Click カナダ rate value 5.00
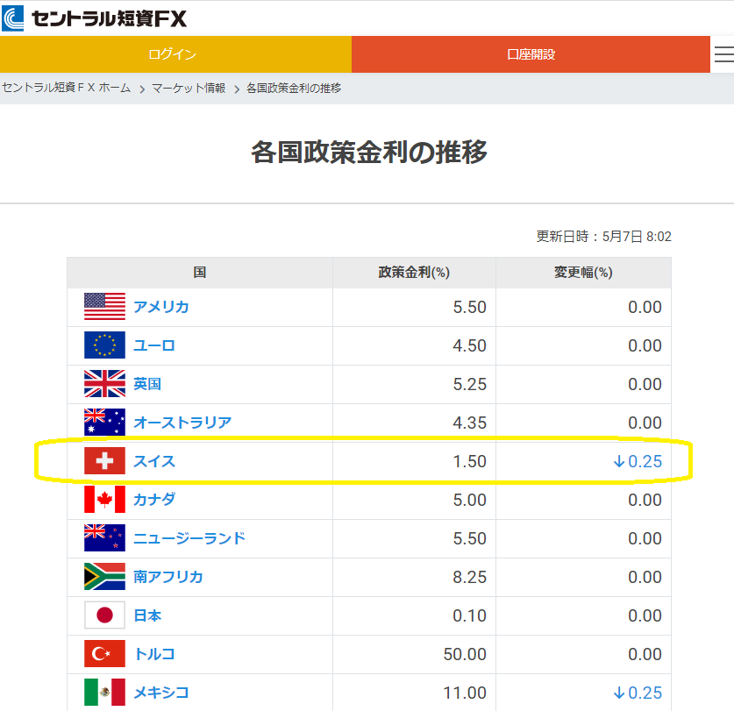The height and width of the screenshot is (711, 734). click(469, 500)
